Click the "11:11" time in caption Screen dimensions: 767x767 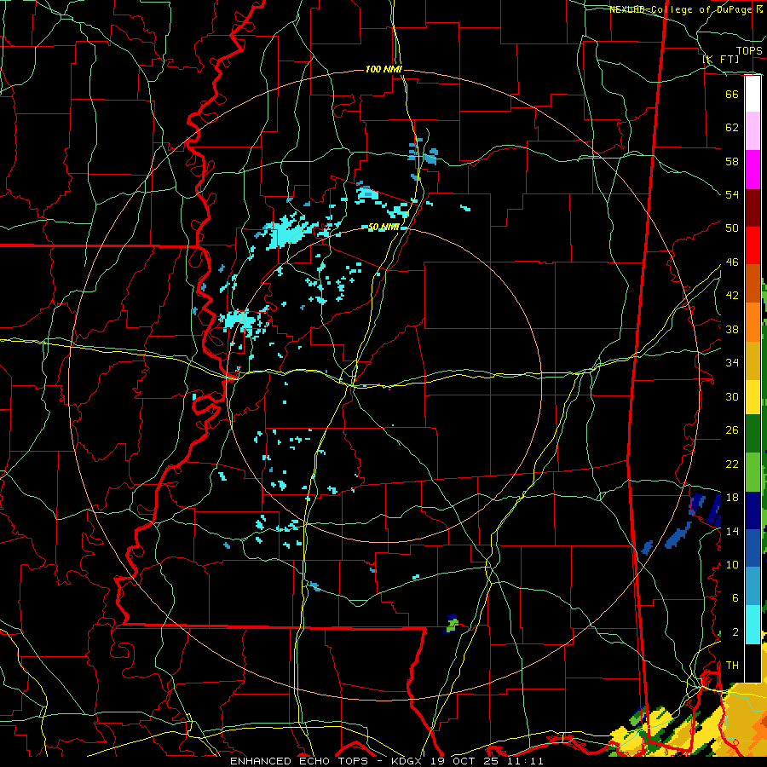pyautogui.click(x=525, y=761)
